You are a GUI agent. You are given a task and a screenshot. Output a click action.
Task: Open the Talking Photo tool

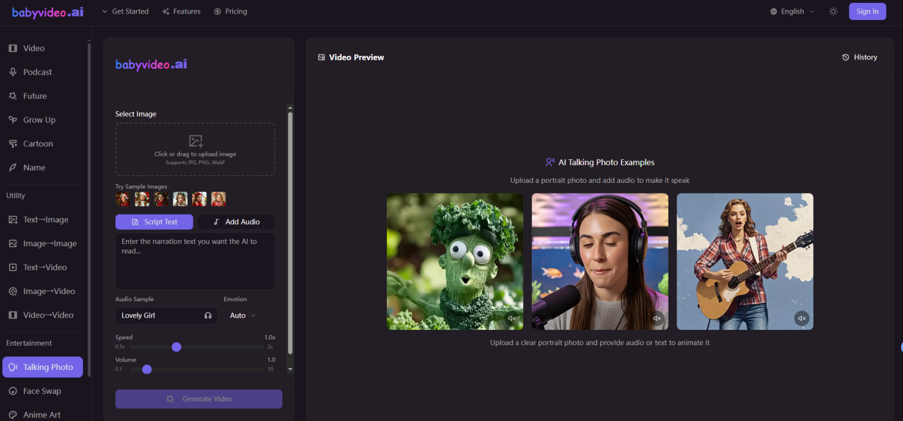point(42,366)
